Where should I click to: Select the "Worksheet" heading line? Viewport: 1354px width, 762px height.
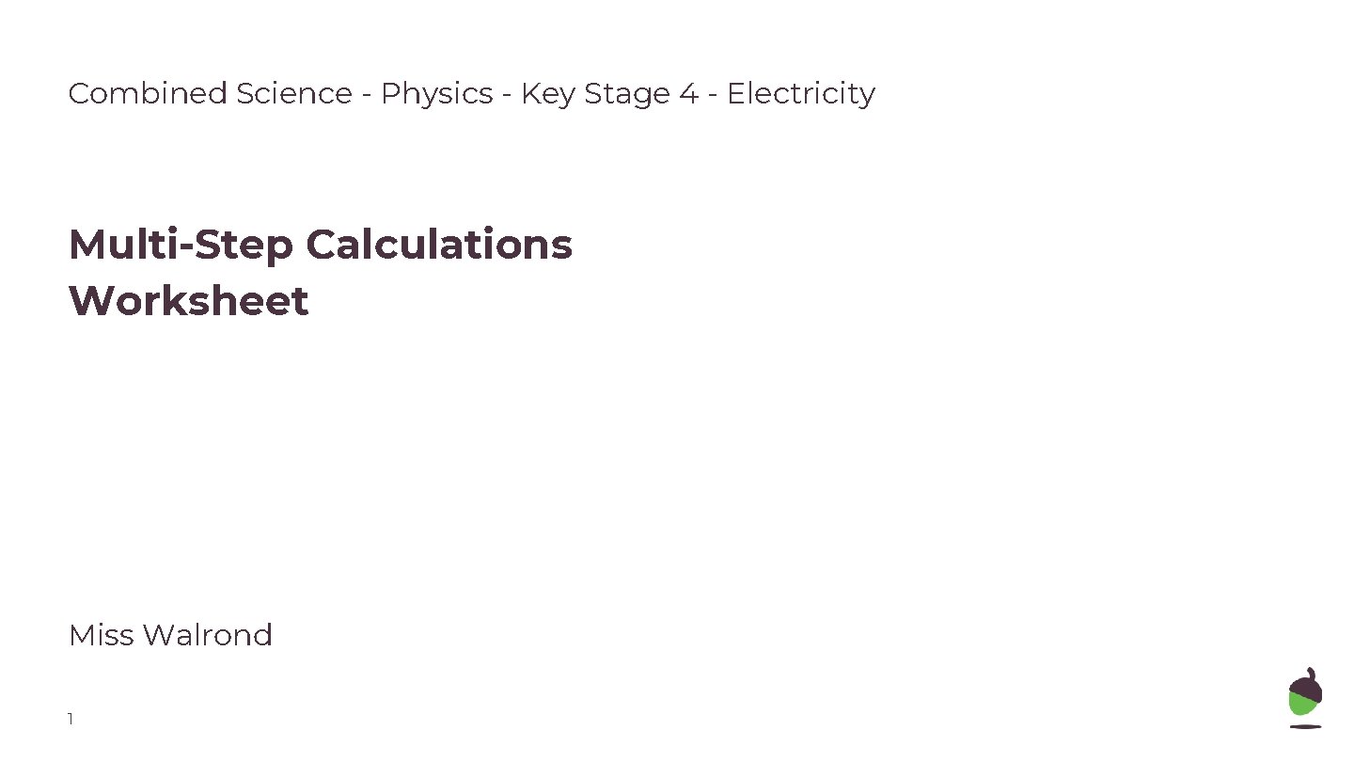point(188,301)
